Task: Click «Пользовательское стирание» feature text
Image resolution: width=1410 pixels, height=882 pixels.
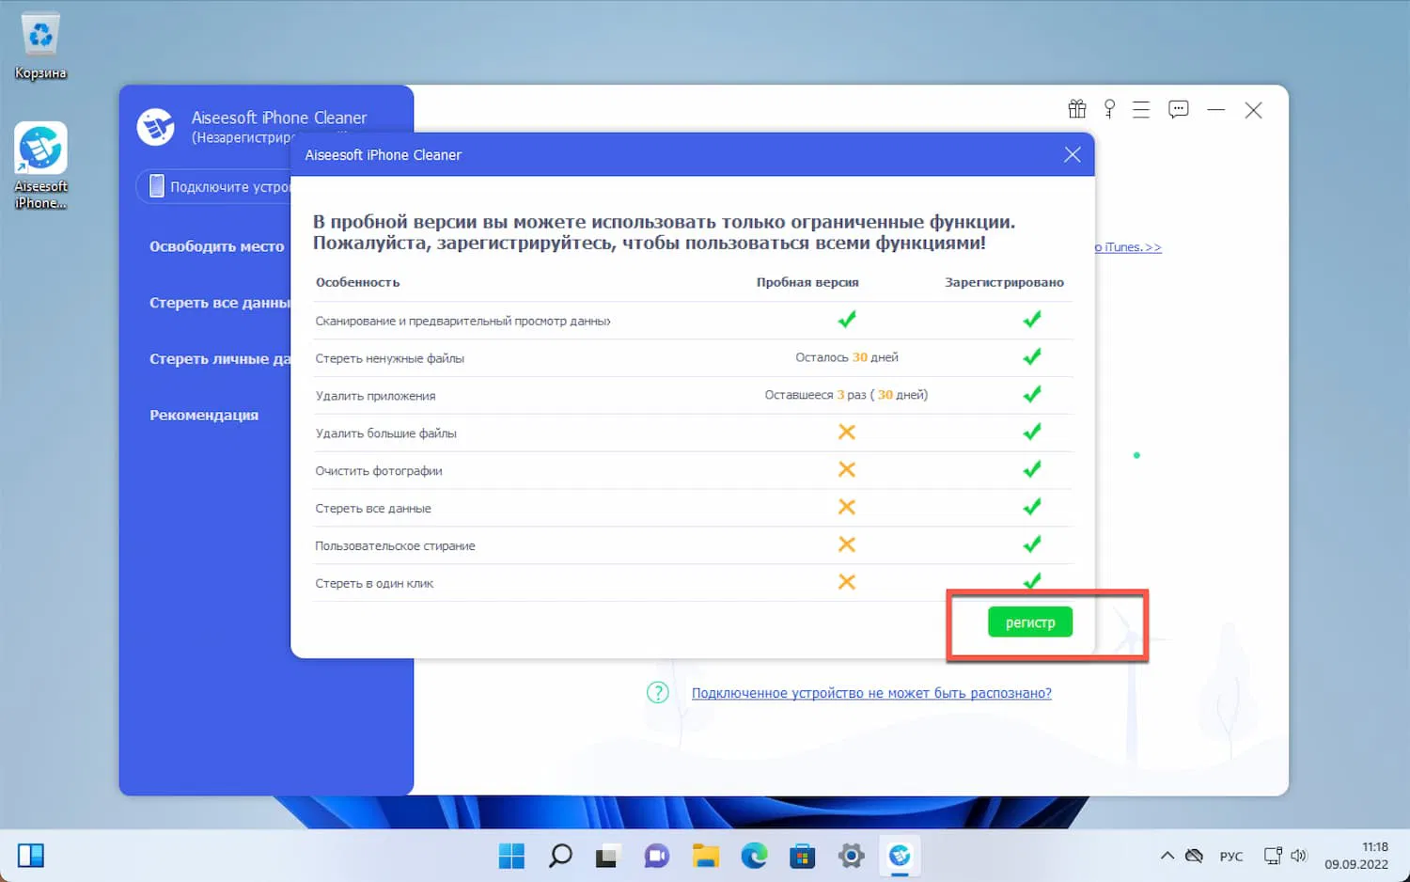Action: point(395,546)
